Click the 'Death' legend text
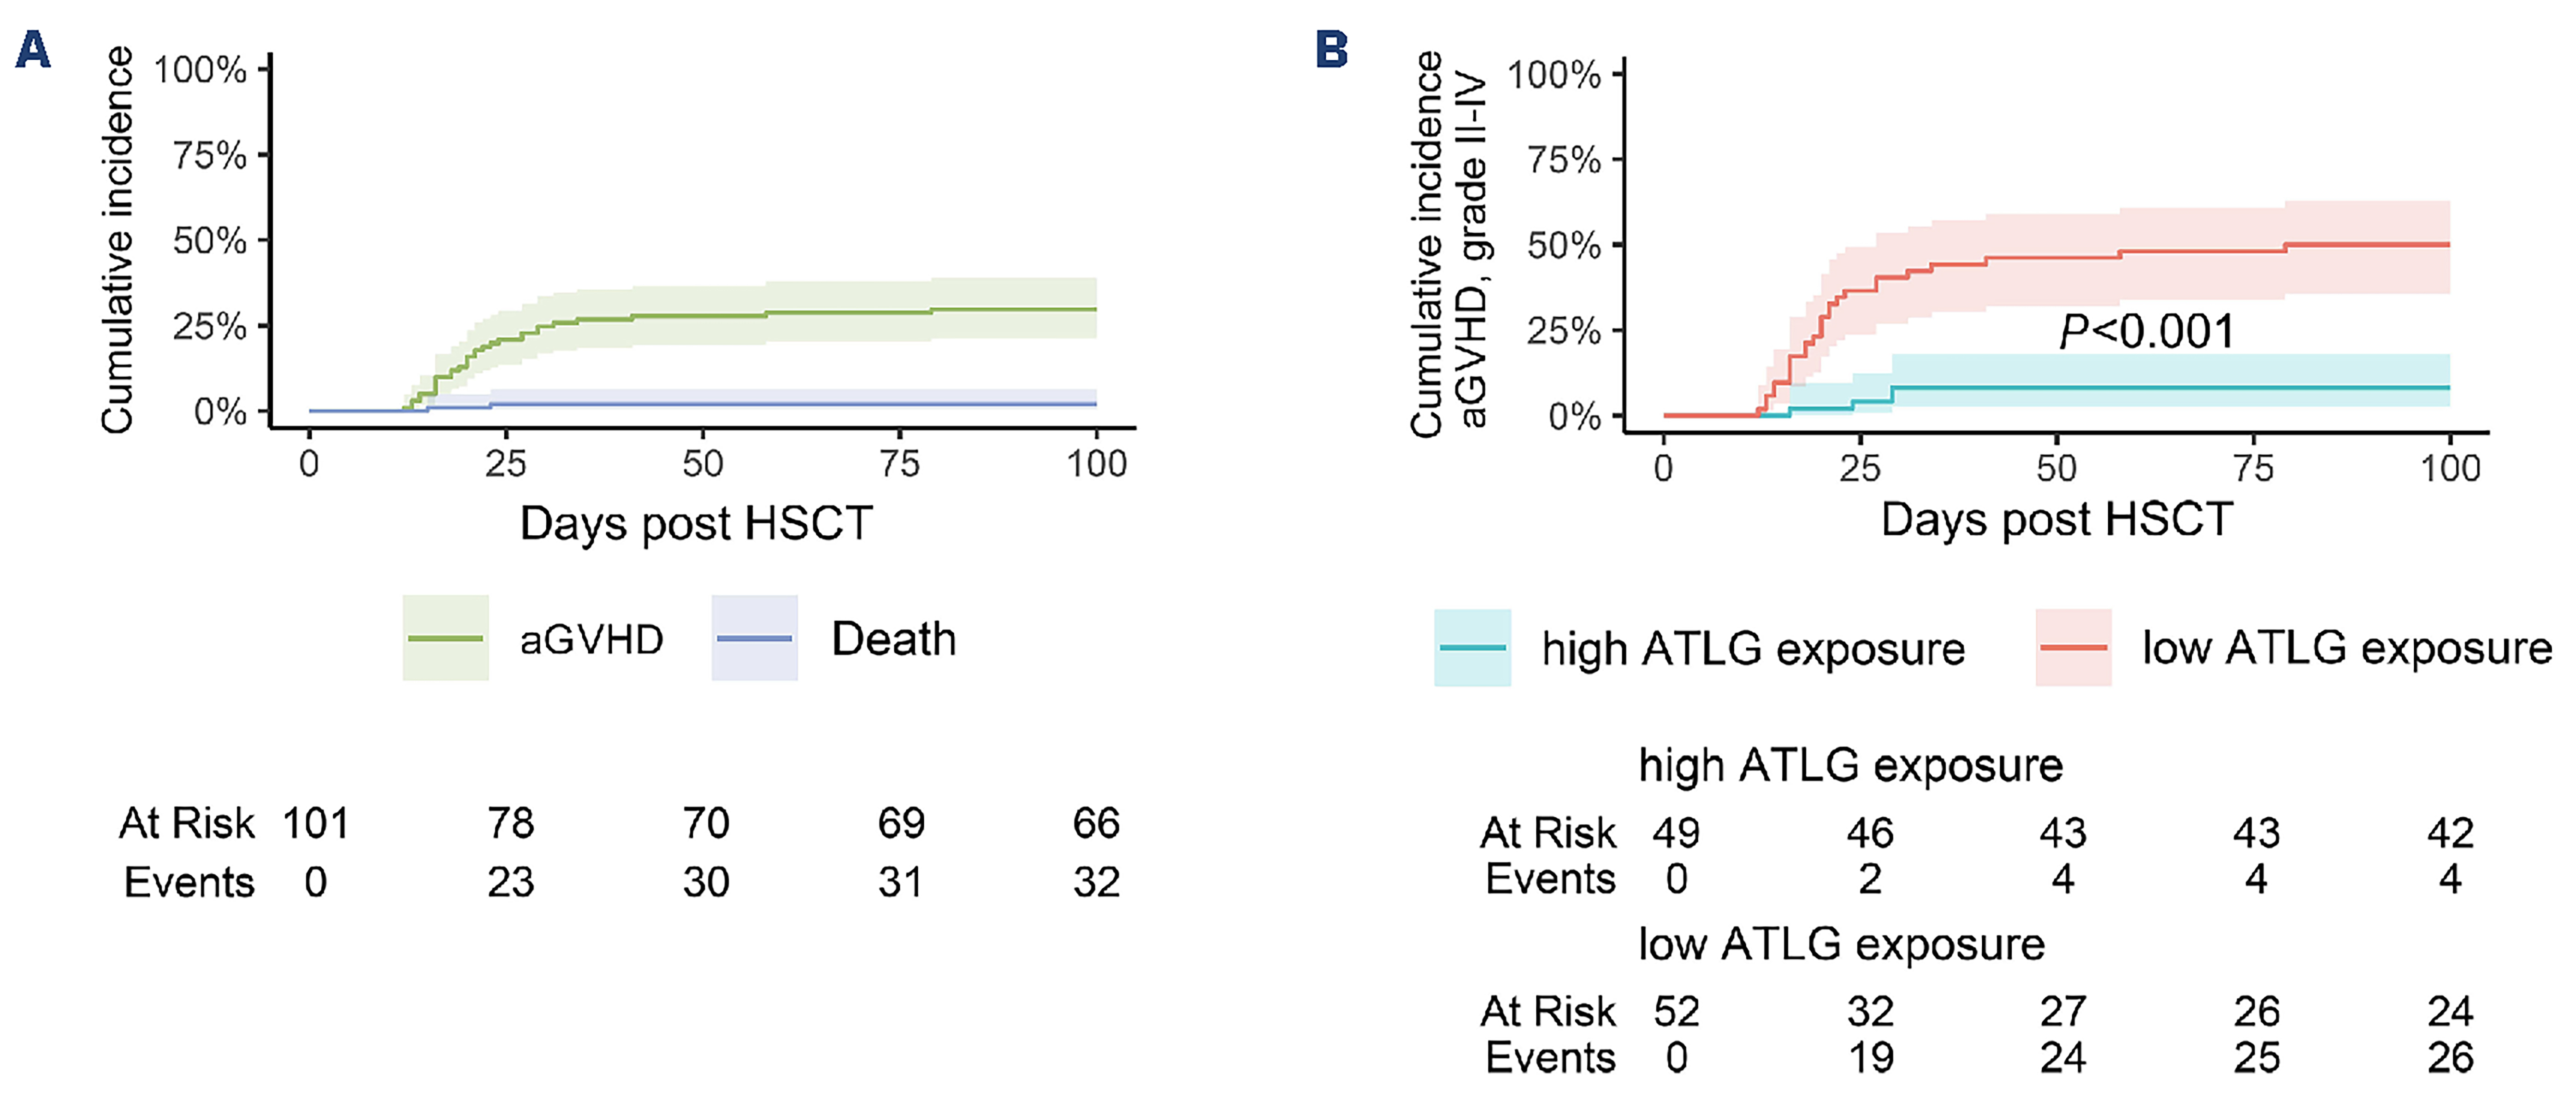Screen dimensions: 2576x1108 pos(893,639)
